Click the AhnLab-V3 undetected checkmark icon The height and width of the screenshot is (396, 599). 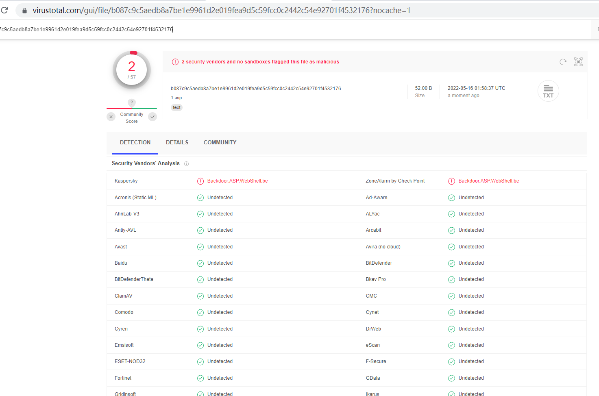pyautogui.click(x=200, y=214)
